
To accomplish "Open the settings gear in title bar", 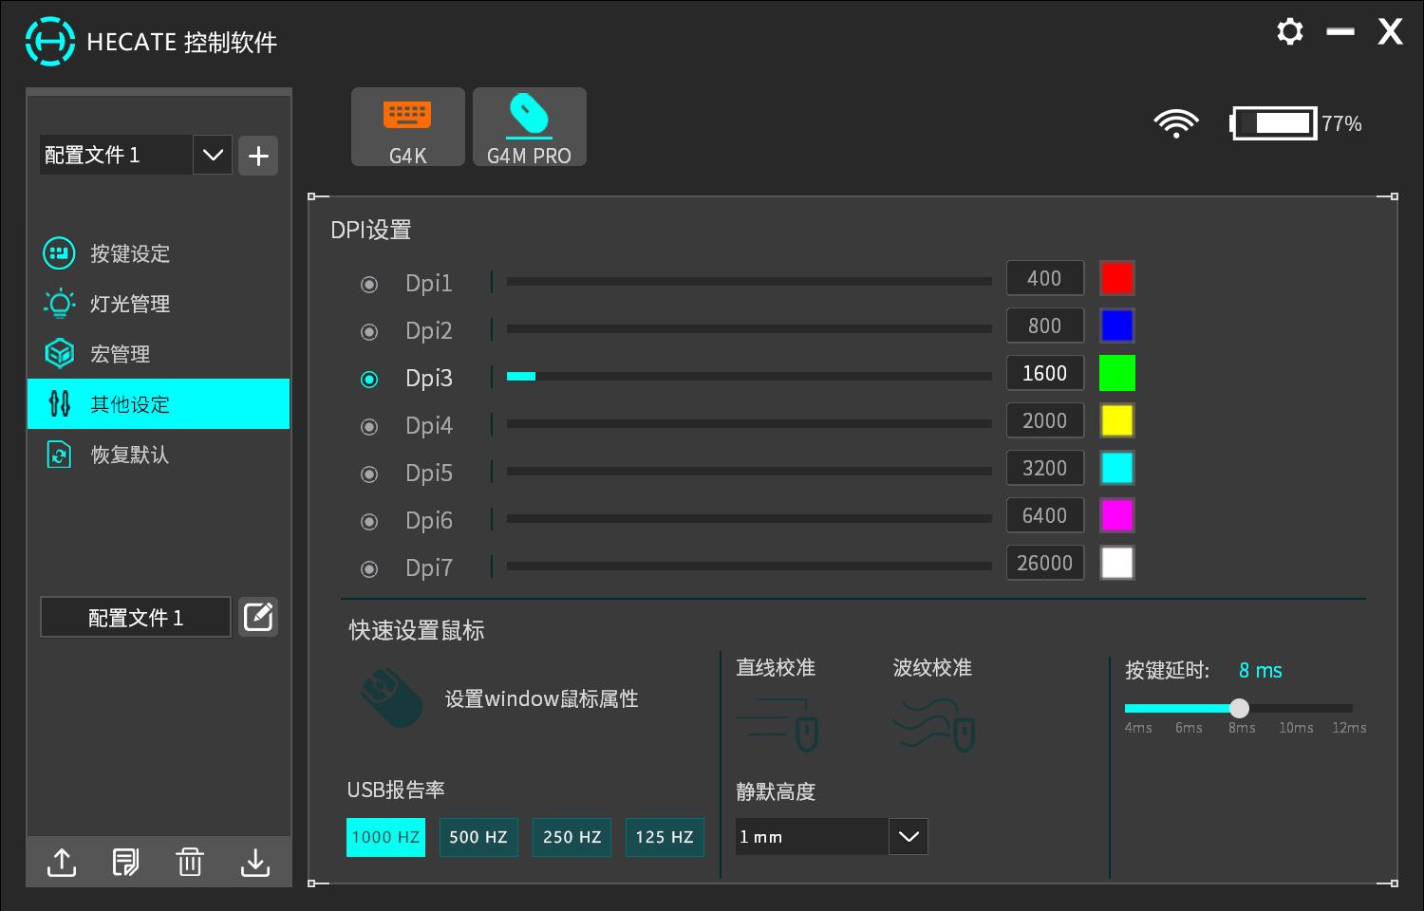I will (x=1289, y=31).
